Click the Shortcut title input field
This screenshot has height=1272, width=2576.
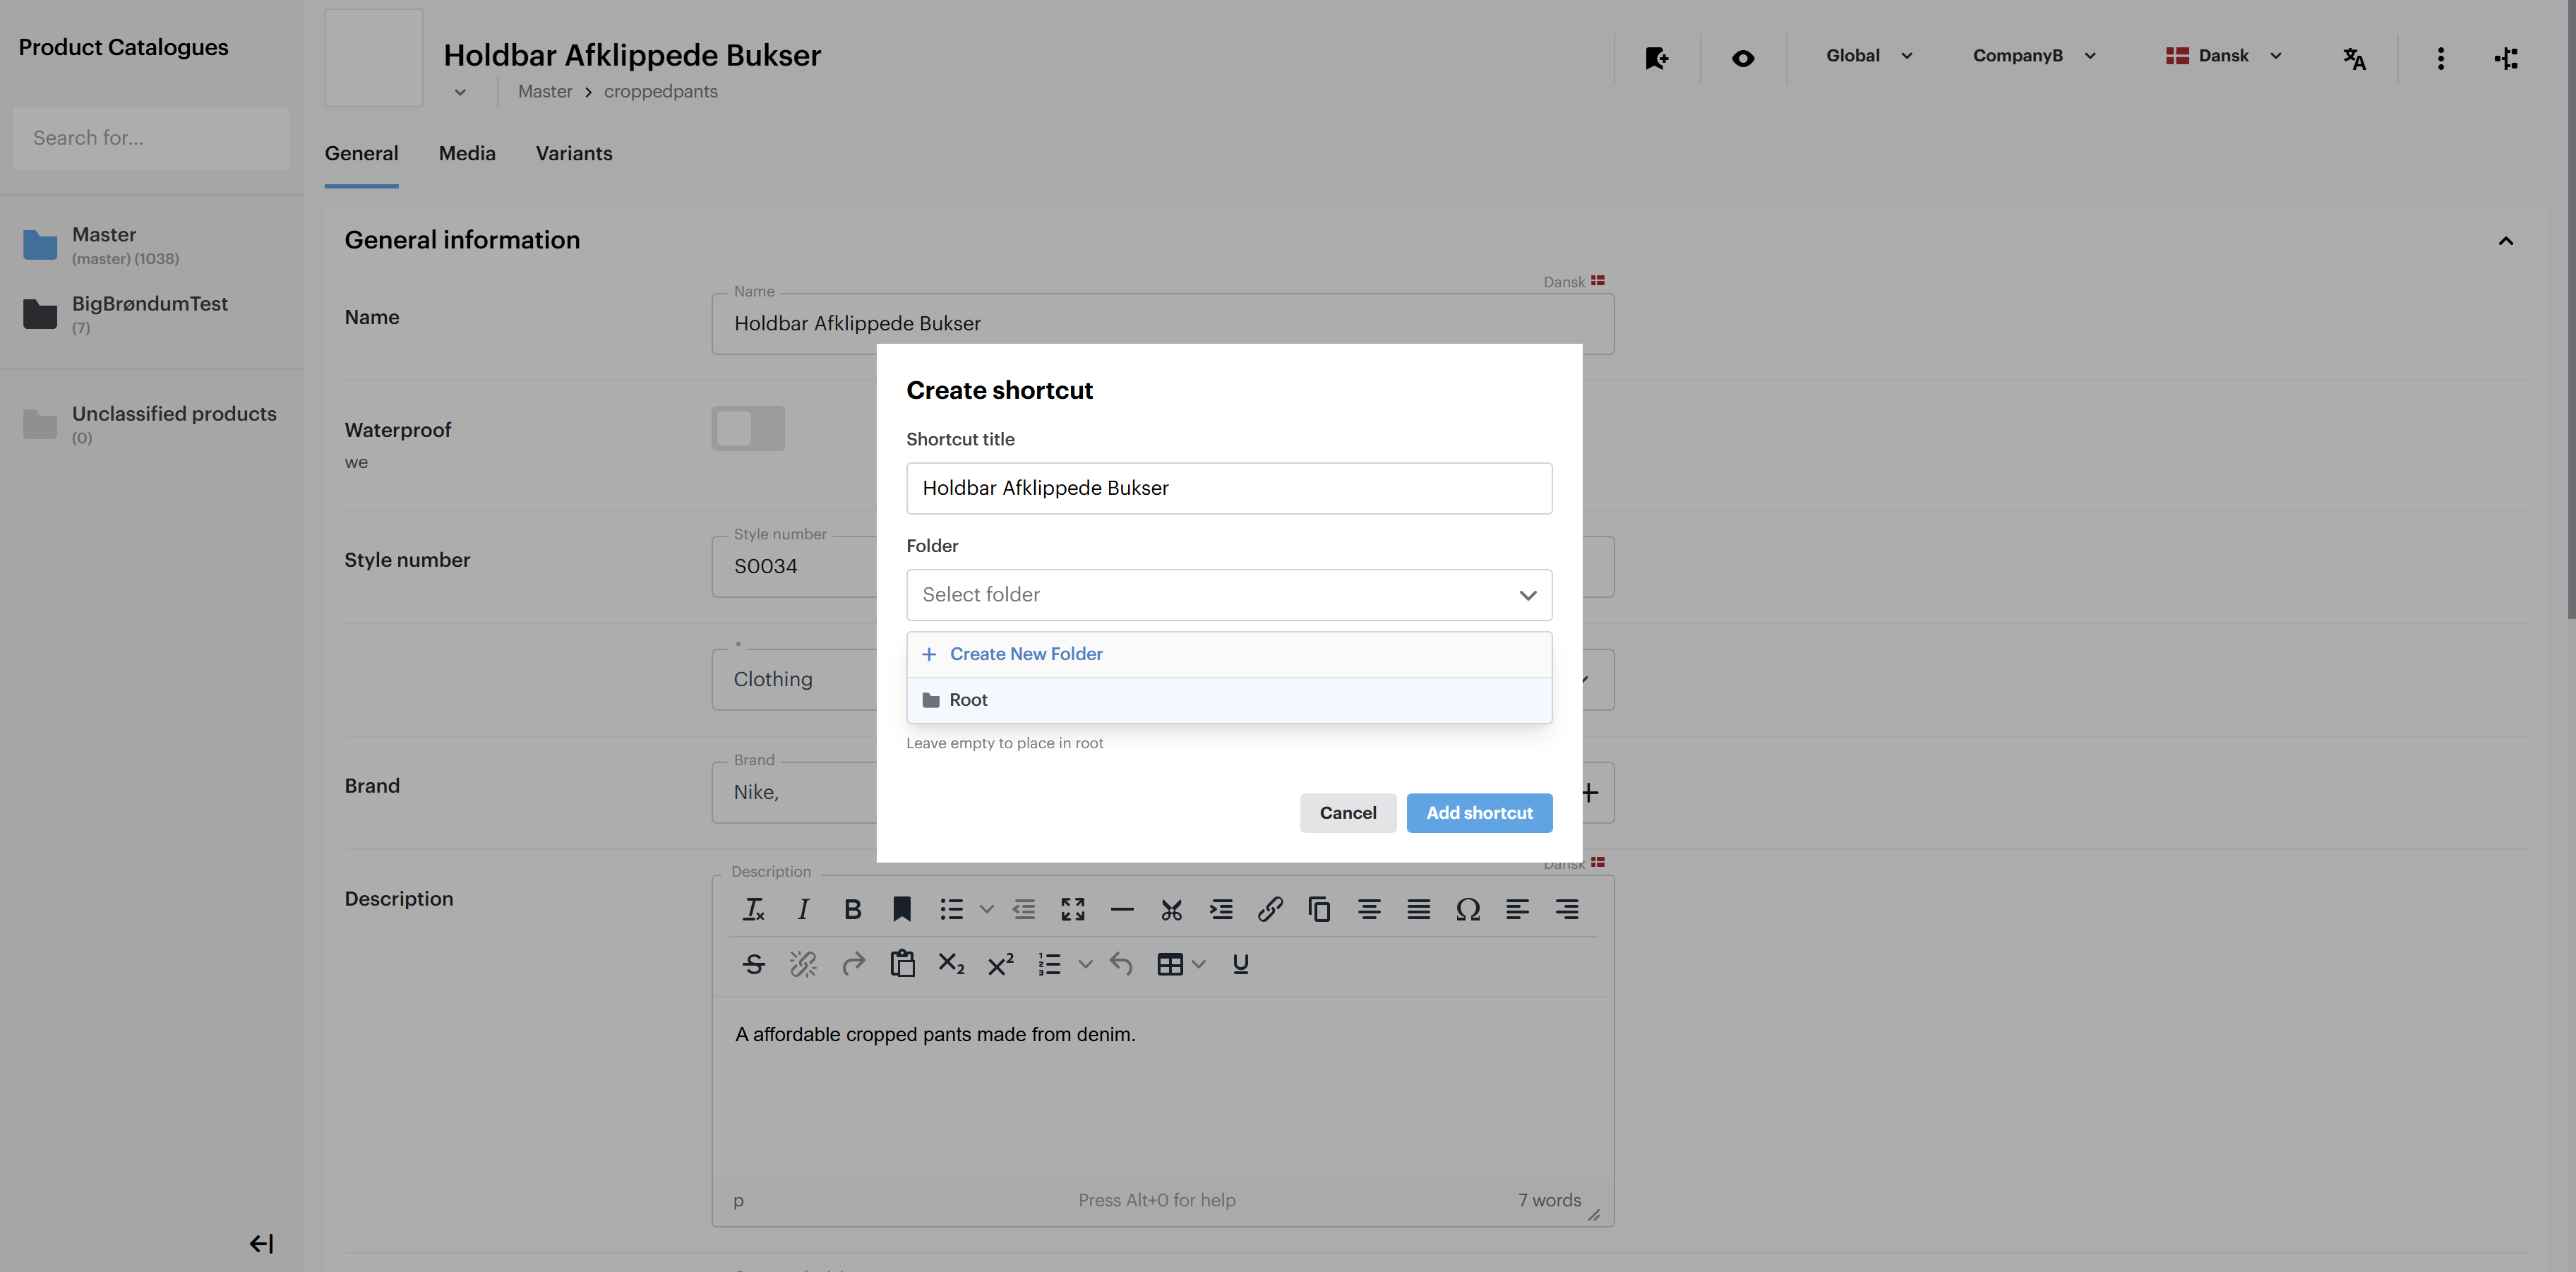1228,488
